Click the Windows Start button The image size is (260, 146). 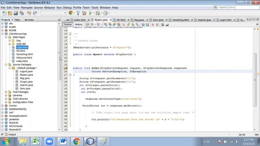coord(6,142)
